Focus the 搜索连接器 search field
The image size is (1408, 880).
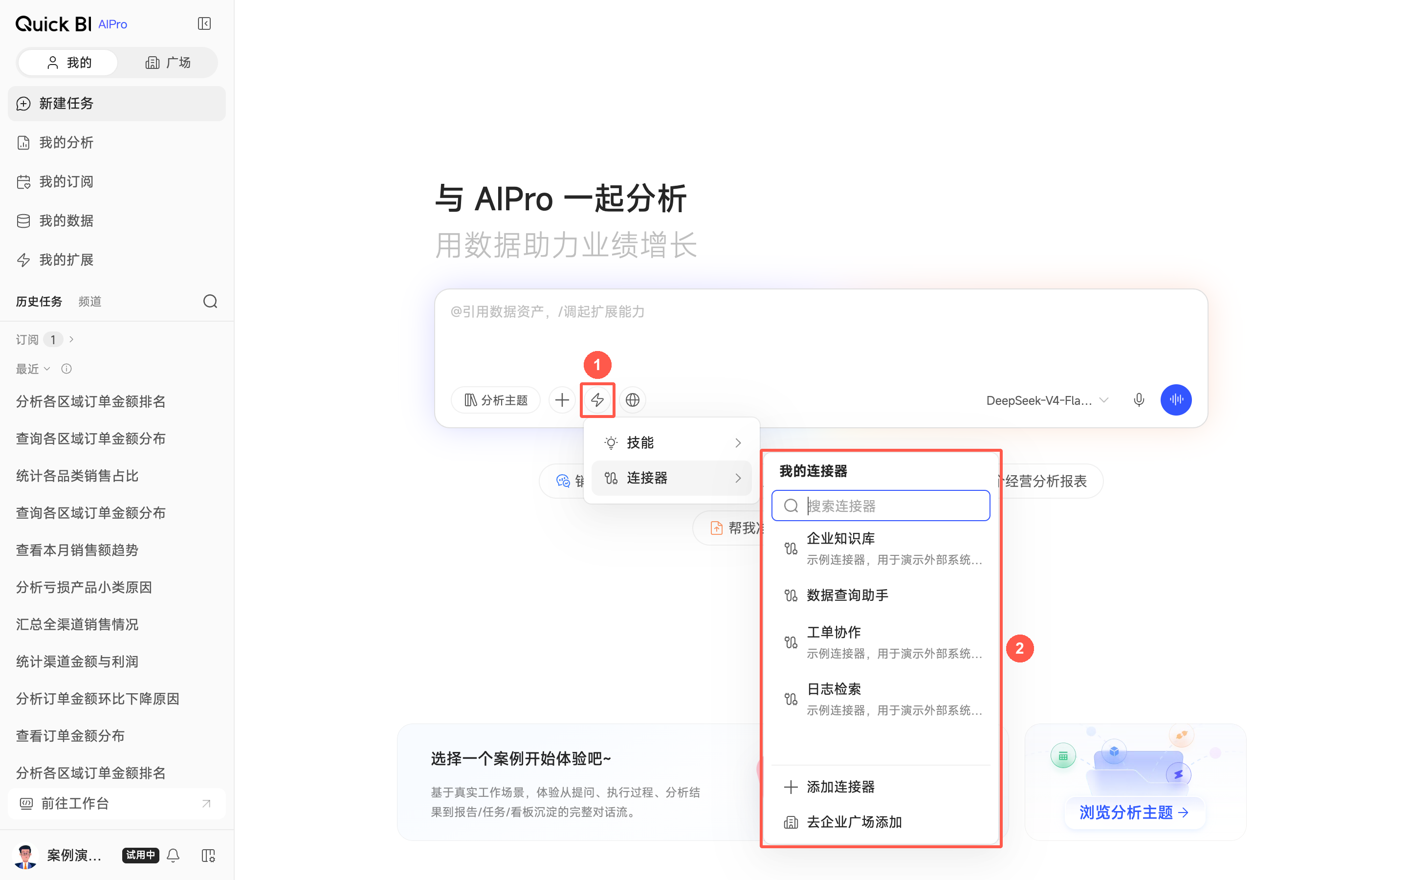coord(880,506)
